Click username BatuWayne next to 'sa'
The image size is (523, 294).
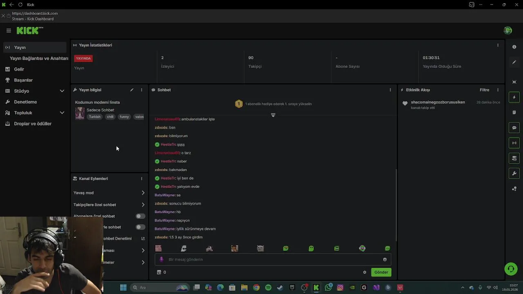165,195
